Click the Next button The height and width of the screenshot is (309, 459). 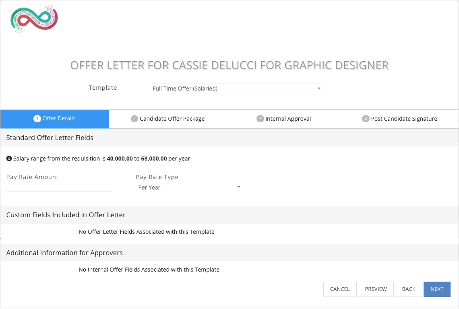[437, 289]
